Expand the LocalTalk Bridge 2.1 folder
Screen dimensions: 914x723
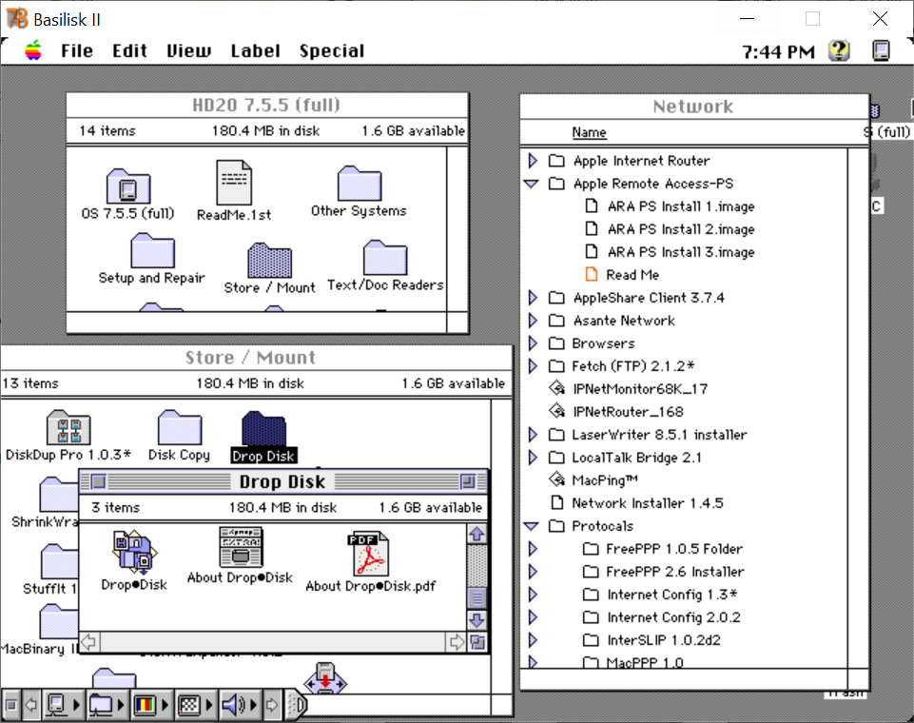tap(533, 458)
